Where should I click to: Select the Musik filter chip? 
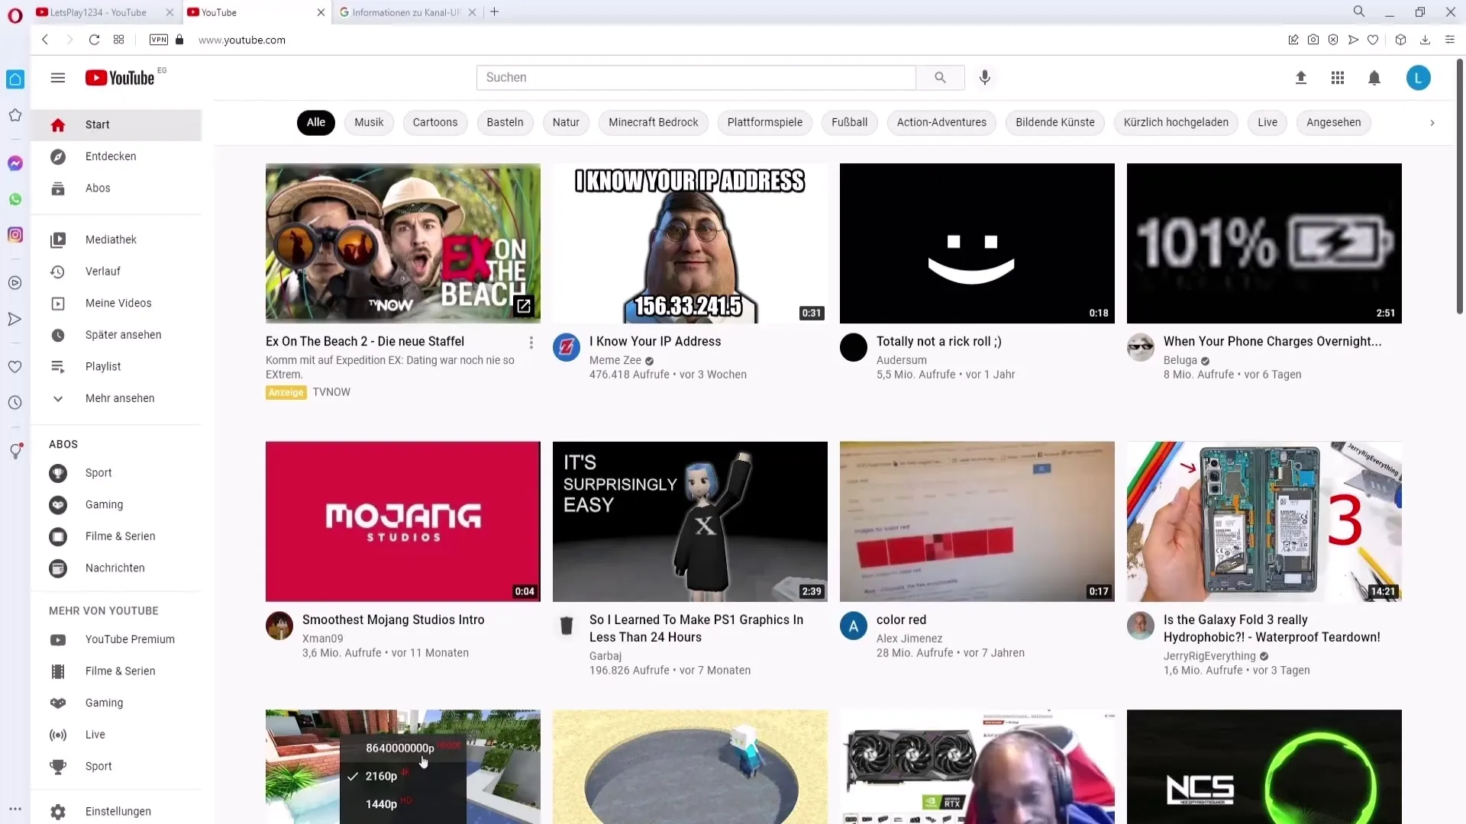pos(369,123)
